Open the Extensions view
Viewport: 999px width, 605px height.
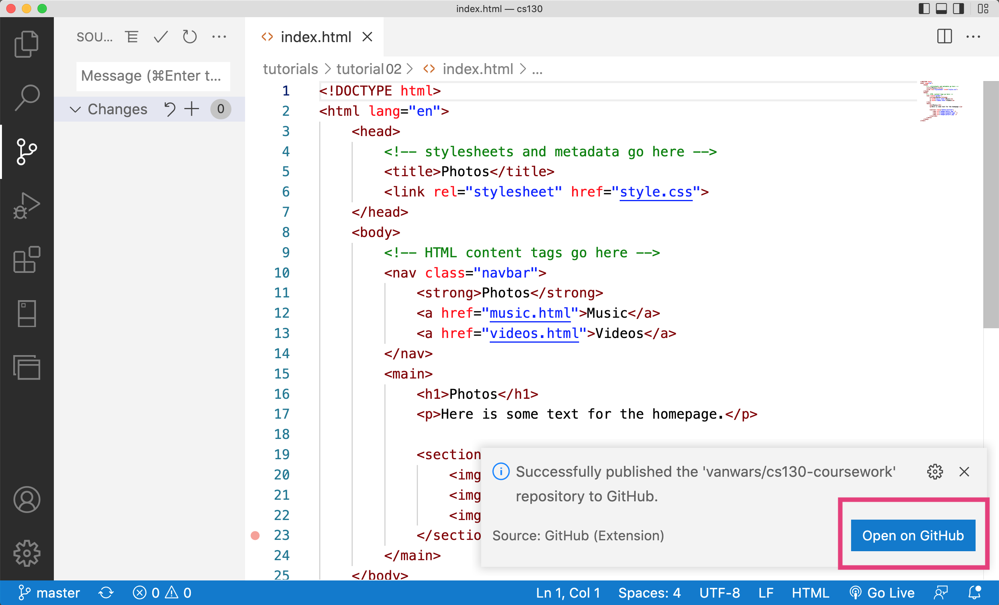pyautogui.click(x=27, y=260)
